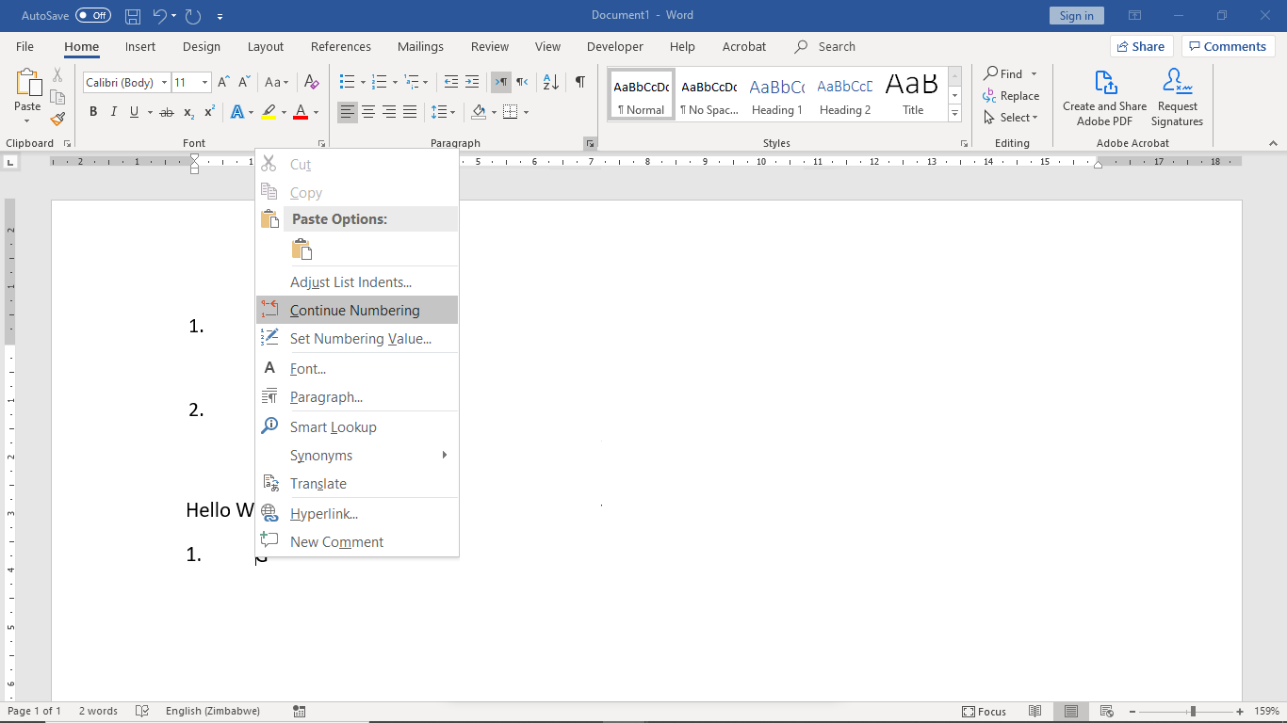Toggle Focus mode in status bar
1287x723 pixels.
pyautogui.click(x=985, y=712)
